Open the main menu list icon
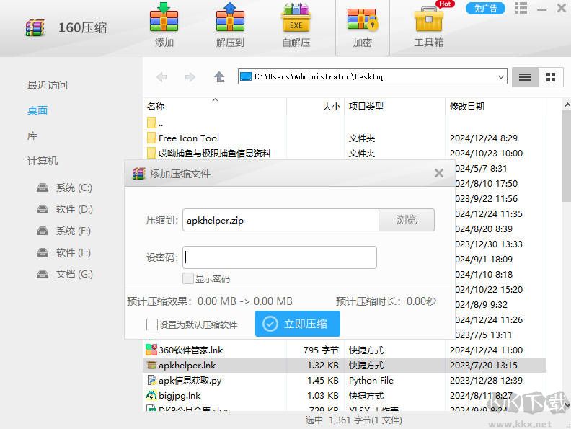This screenshot has height=429, width=571. [521, 8]
